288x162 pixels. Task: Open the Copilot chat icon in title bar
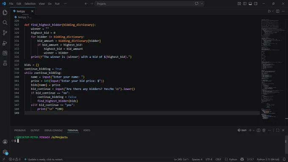point(197,3)
